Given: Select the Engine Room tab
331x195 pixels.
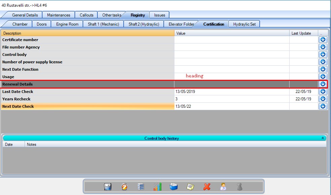Looking at the screenshot, I should coord(67,24).
